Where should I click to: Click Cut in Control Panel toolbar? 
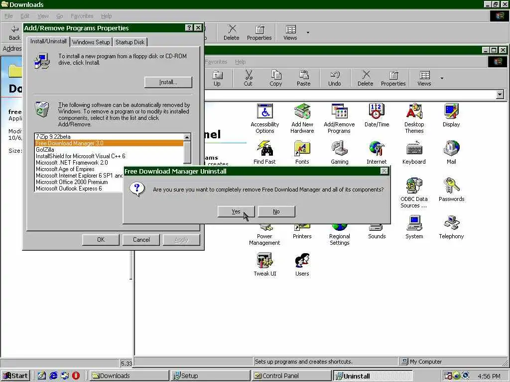pyautogui.click(x=248, y=78)
